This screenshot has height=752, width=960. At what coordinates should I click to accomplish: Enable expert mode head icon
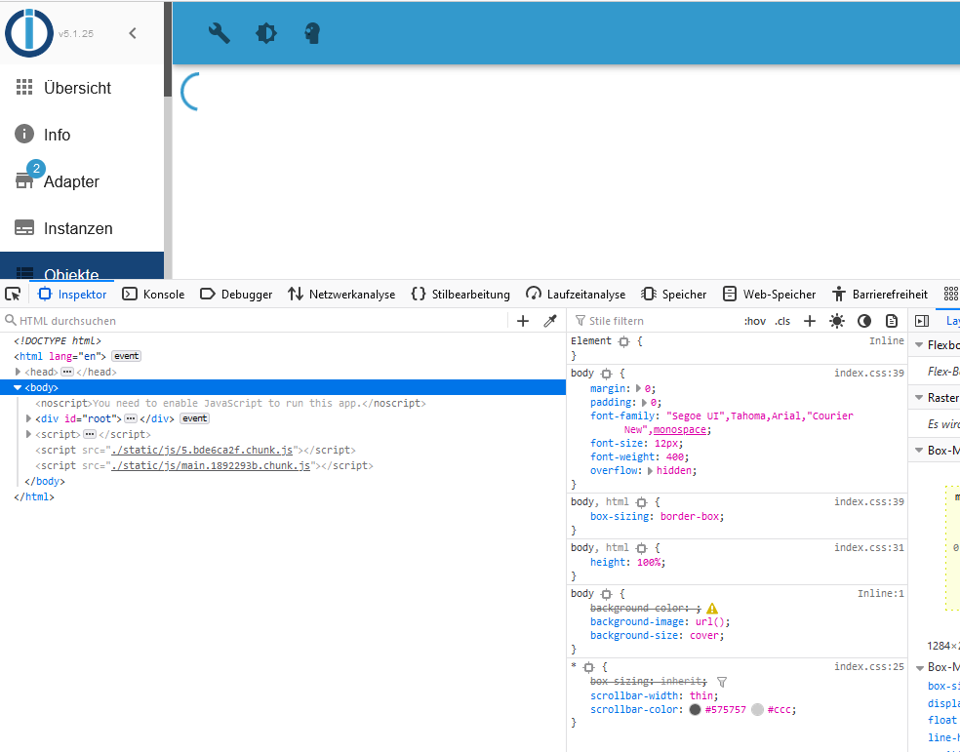[x=312, y=33]
